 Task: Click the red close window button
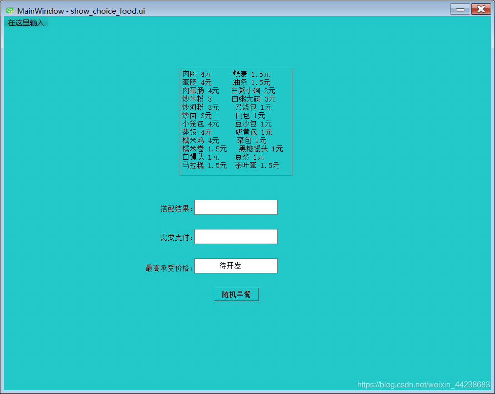480,9
